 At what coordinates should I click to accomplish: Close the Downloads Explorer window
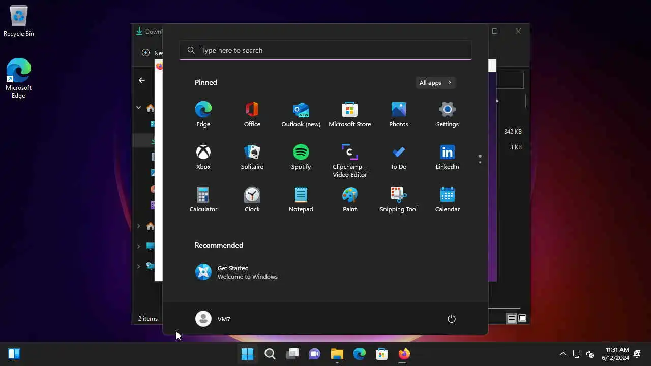[x=518, y=31]
